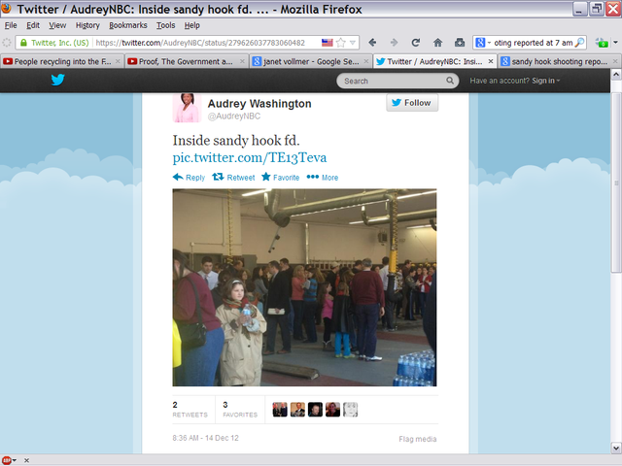Screen dimensions: 622x466
Task: Click 2 Retweets count
Action: 190,410
